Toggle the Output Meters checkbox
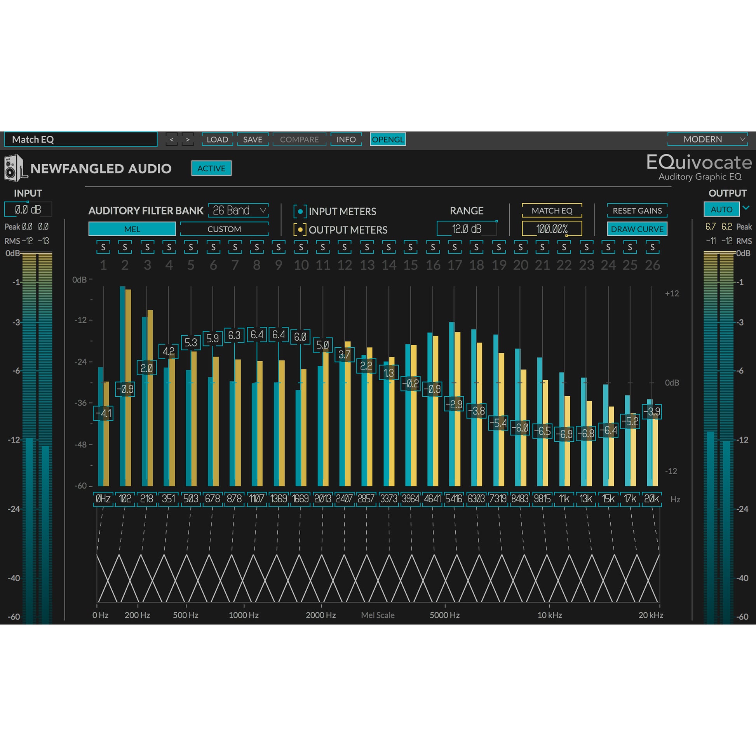The width and height of the screenshot is (756, 756). tap(300, 230)
